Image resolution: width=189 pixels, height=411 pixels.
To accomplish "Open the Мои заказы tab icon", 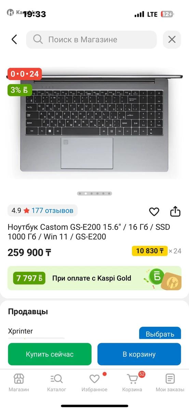I will pos(170,383).
